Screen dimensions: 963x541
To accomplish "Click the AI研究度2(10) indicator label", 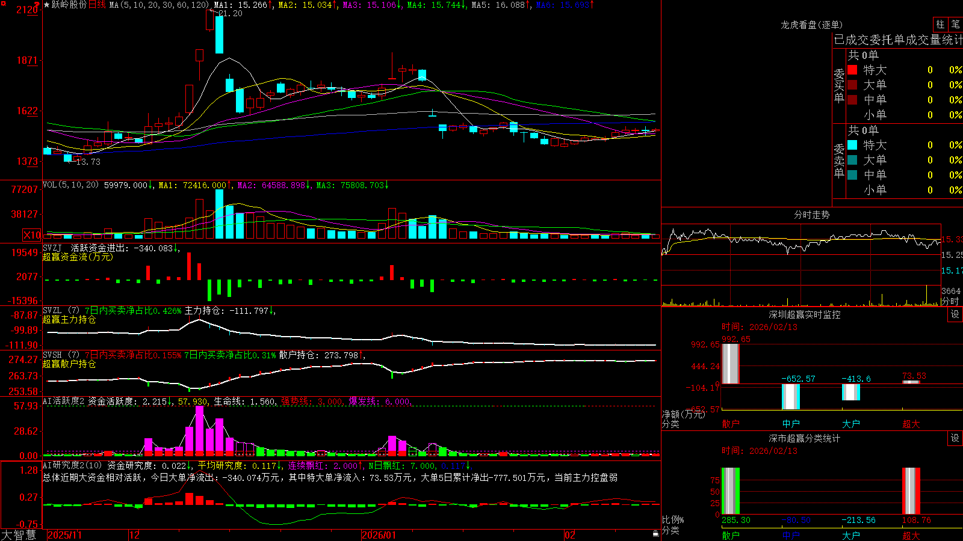I will coord(72,465).
